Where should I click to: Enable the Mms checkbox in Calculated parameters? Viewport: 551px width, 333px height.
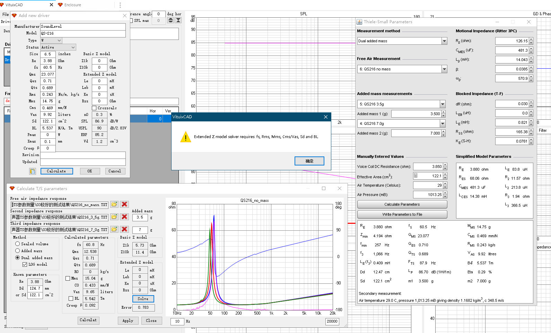pos(68,278)
